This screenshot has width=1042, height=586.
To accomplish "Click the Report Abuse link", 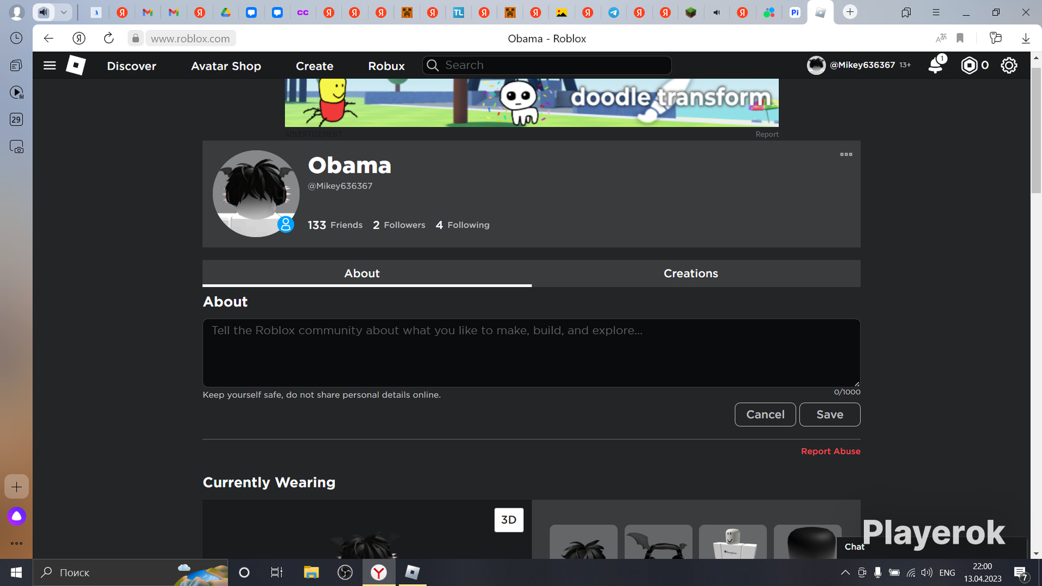I will click(830, 451).
